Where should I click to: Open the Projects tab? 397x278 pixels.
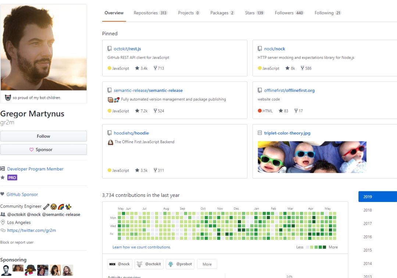189,13
